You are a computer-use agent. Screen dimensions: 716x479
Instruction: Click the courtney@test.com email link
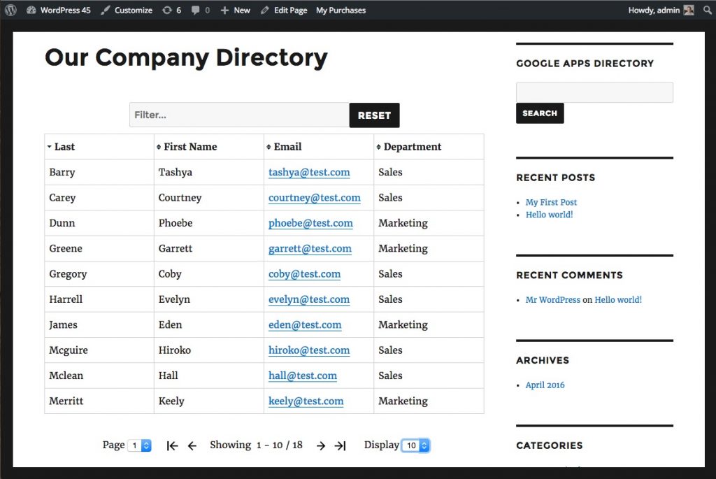[x=315, y=198]
